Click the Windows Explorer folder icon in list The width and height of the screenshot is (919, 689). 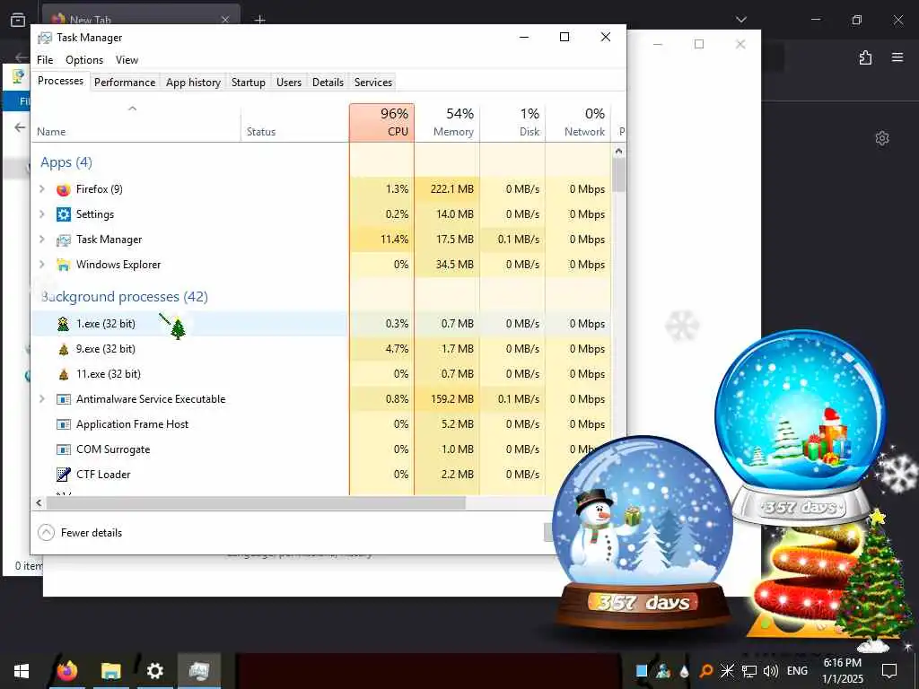click(64, 265)
